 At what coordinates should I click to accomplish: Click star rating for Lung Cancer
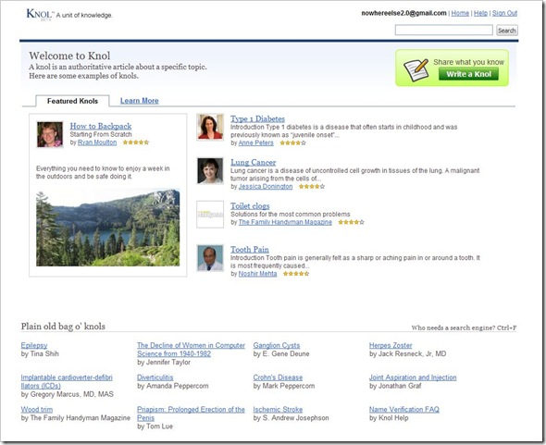point(312,187)
